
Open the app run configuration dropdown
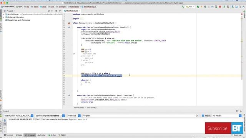(x=190, y=7)
